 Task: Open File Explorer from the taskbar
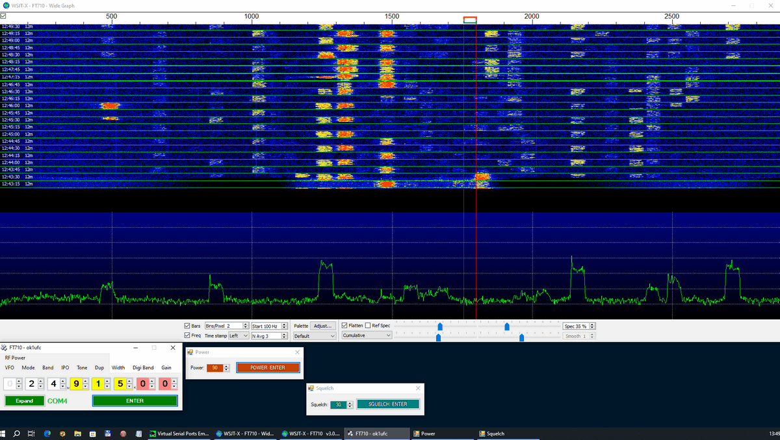point(77,434)
